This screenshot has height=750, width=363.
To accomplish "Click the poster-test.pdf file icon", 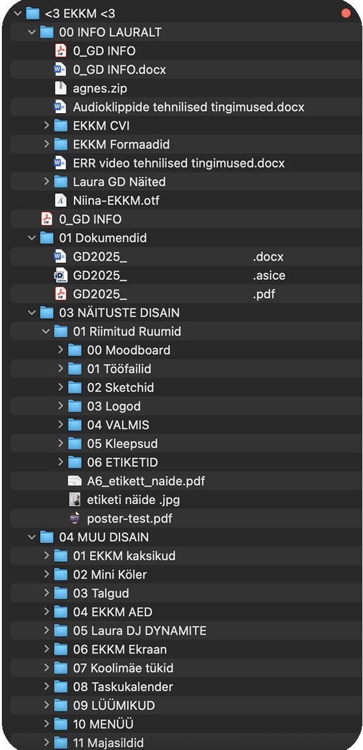I will (x=74, y=518).
